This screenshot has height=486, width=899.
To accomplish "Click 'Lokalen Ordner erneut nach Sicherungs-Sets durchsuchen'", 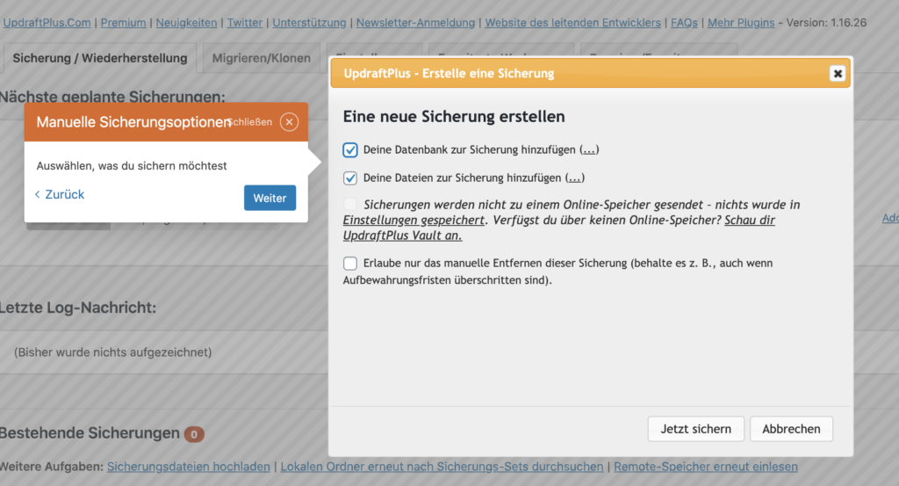I will tap(442, 467).
